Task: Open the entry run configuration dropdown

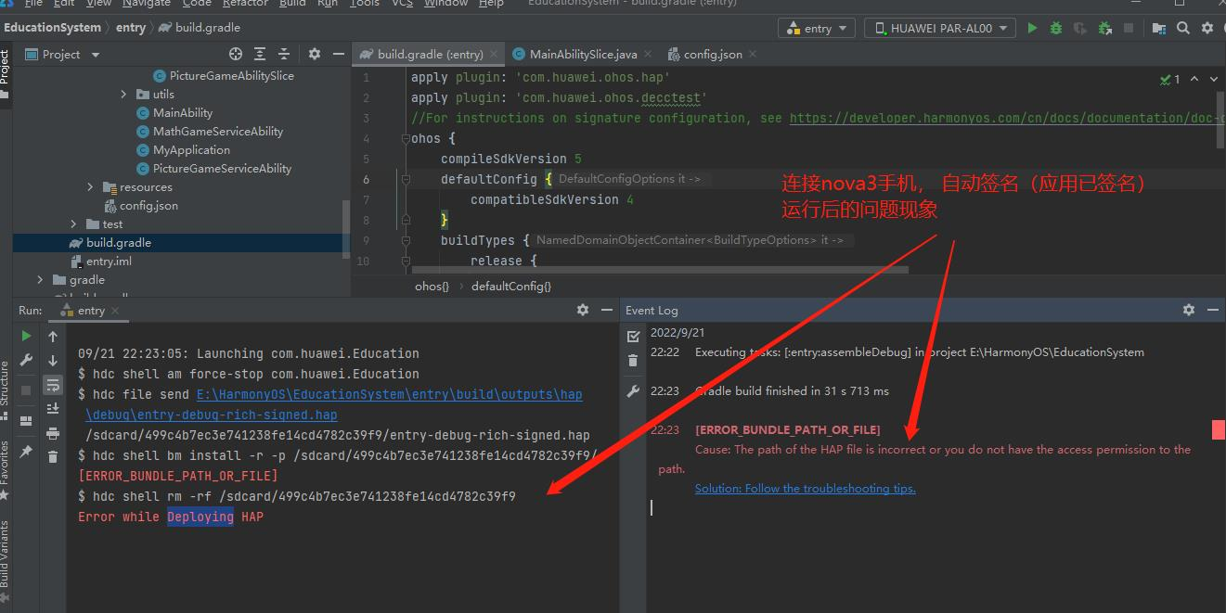Action: pyautogui.click(x=816, y=29)
